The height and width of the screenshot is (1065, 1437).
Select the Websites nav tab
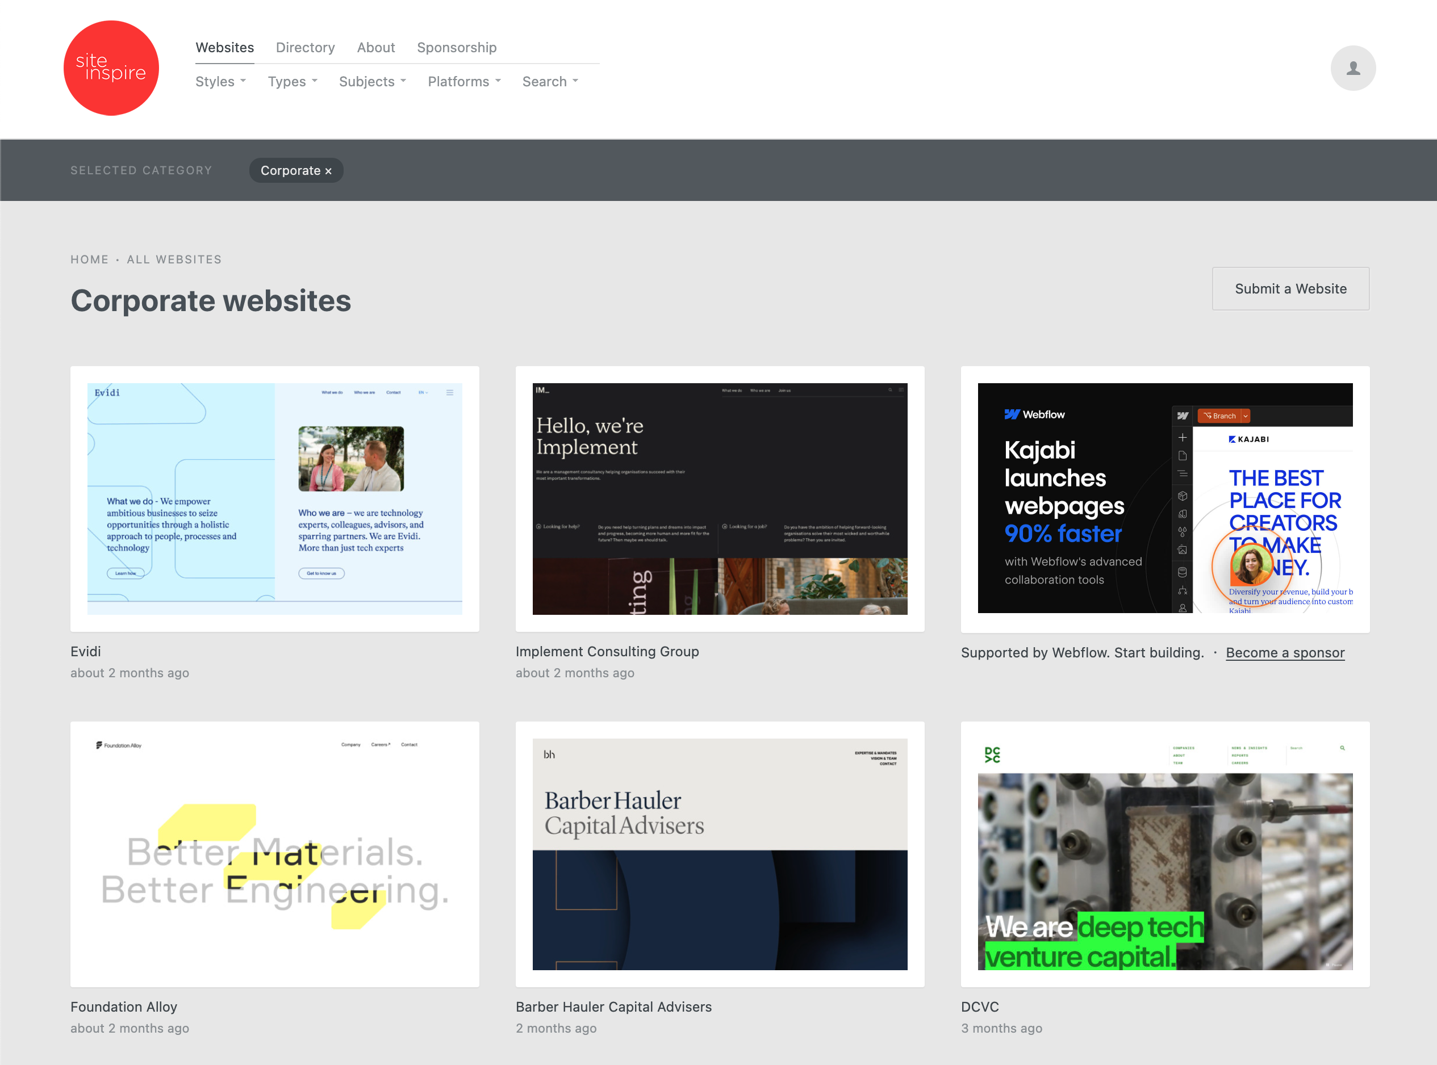[225, 48]
